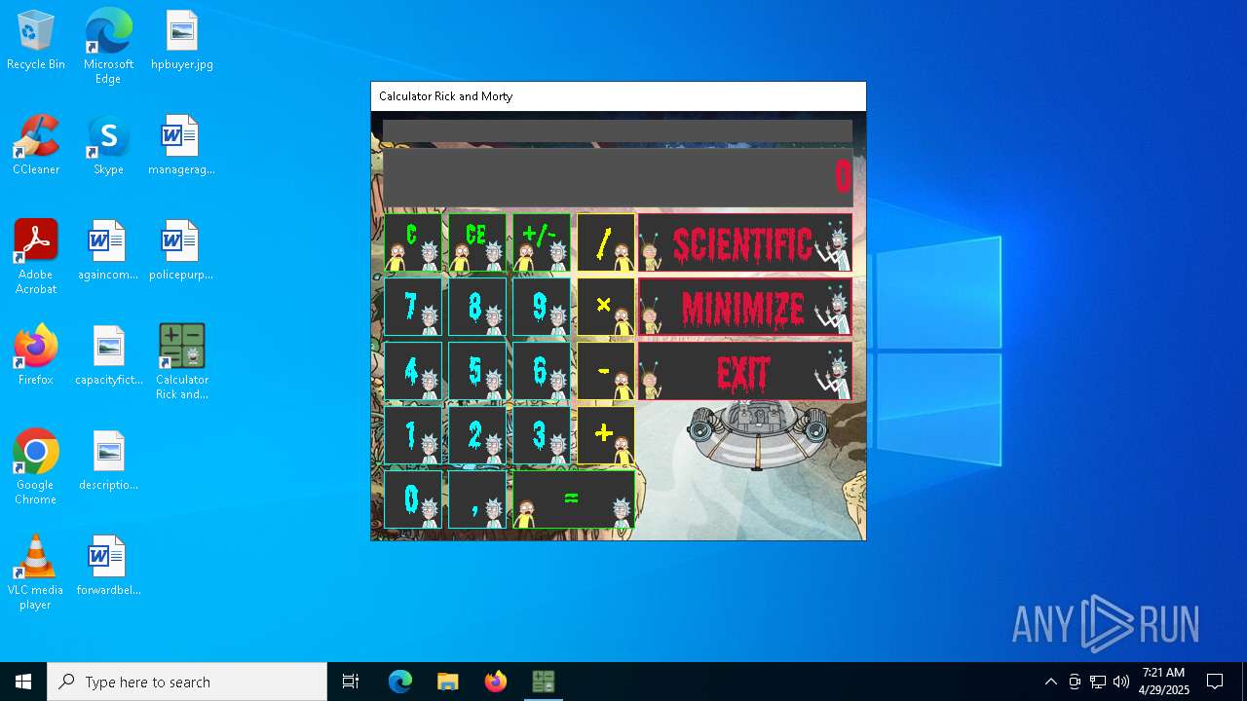Select Calculator Rick and... desktop shortcut
Viewport: 1247px width, 701px height.
coord(182,362)
